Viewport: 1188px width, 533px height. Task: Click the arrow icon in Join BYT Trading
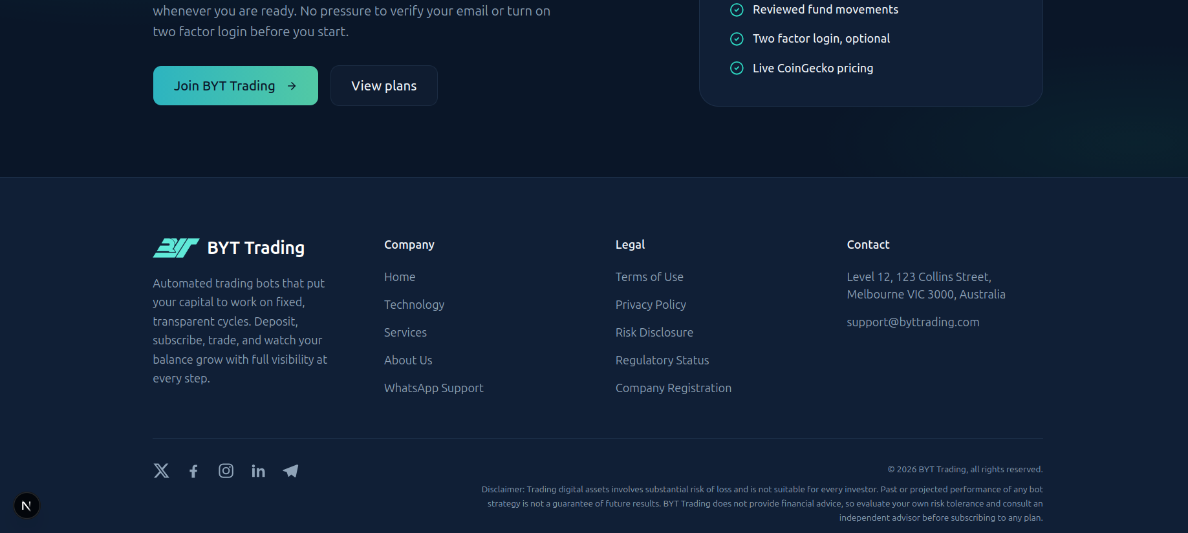[x=292, y=86]
